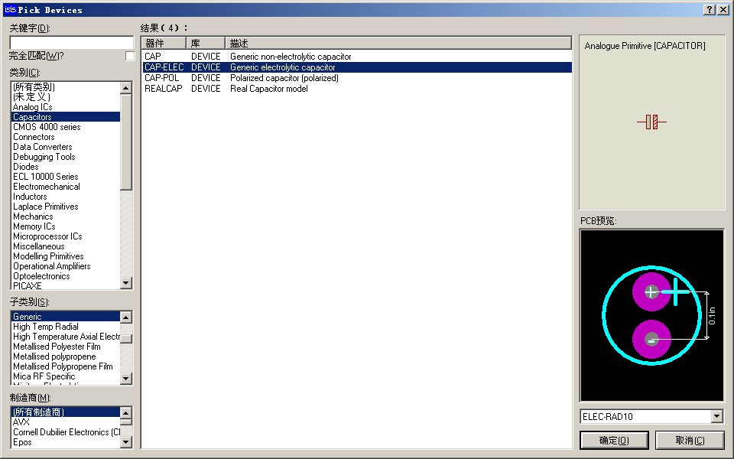Select Electromechanical category
The image size is (734, 459).
point(66,187)
